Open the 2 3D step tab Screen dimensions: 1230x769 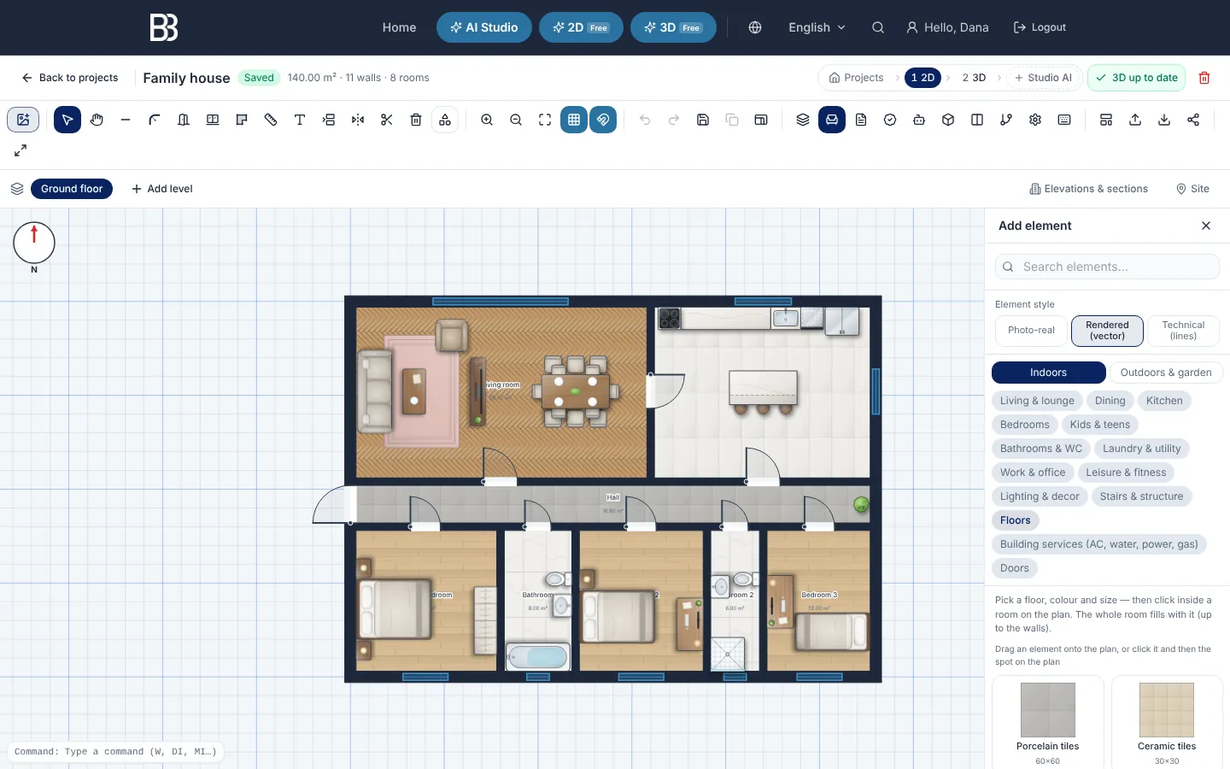pyautogui.click(x=974, y=78)
